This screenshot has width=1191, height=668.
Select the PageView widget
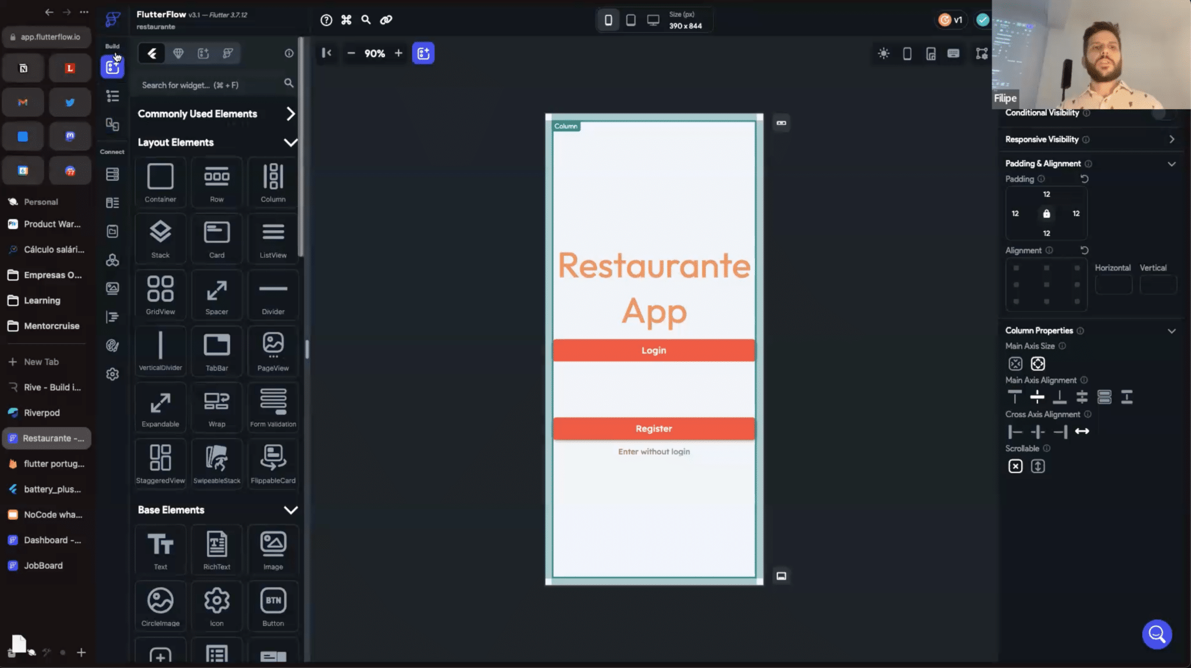click(273, 351)
